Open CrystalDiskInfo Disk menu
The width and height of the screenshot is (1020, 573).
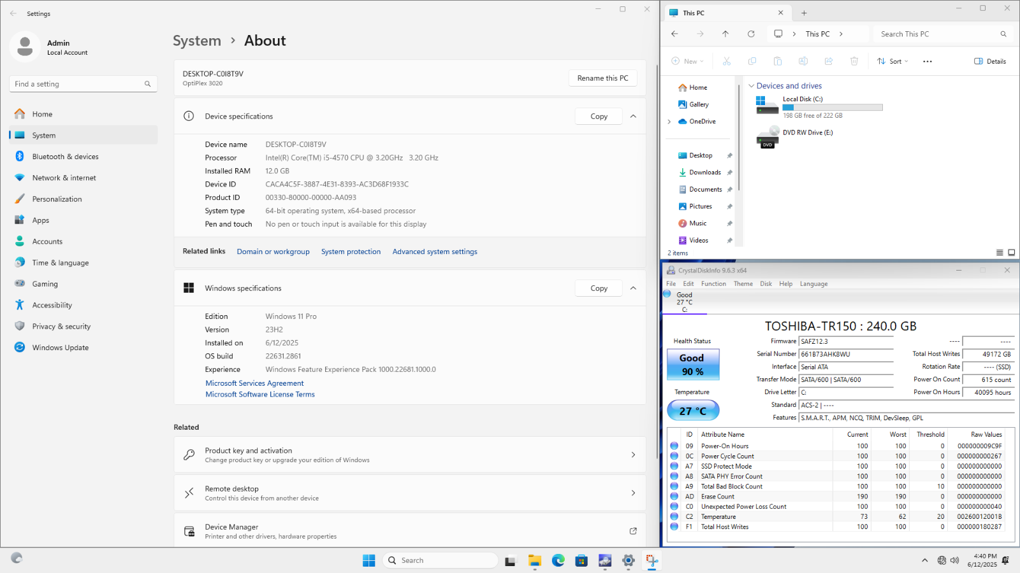pos(766,284)
